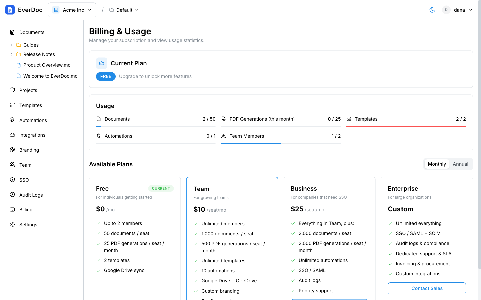Expand the Release Notes folder chevron
Viewport: 481px width, 300px height.
pyautogui.click(x=11, y=54)
